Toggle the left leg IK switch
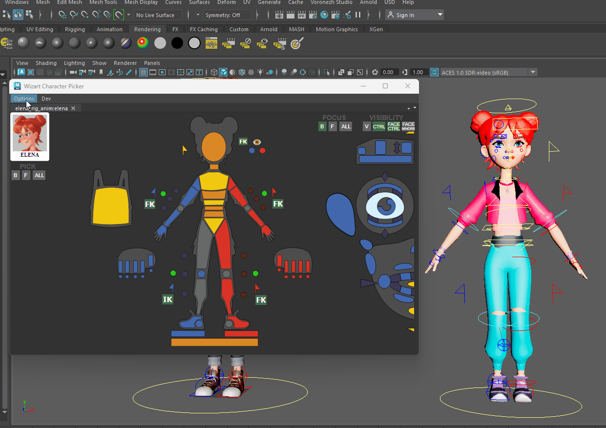 pos(167,299)
